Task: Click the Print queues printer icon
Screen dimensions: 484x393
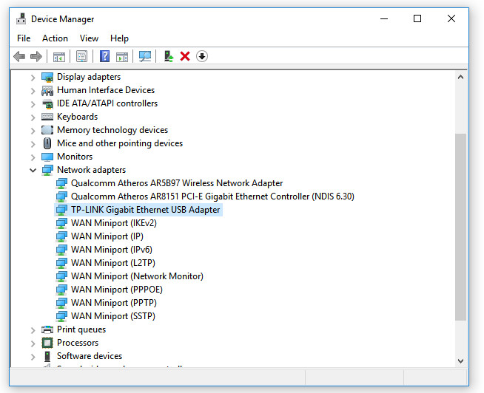Action: pos(47,329)
